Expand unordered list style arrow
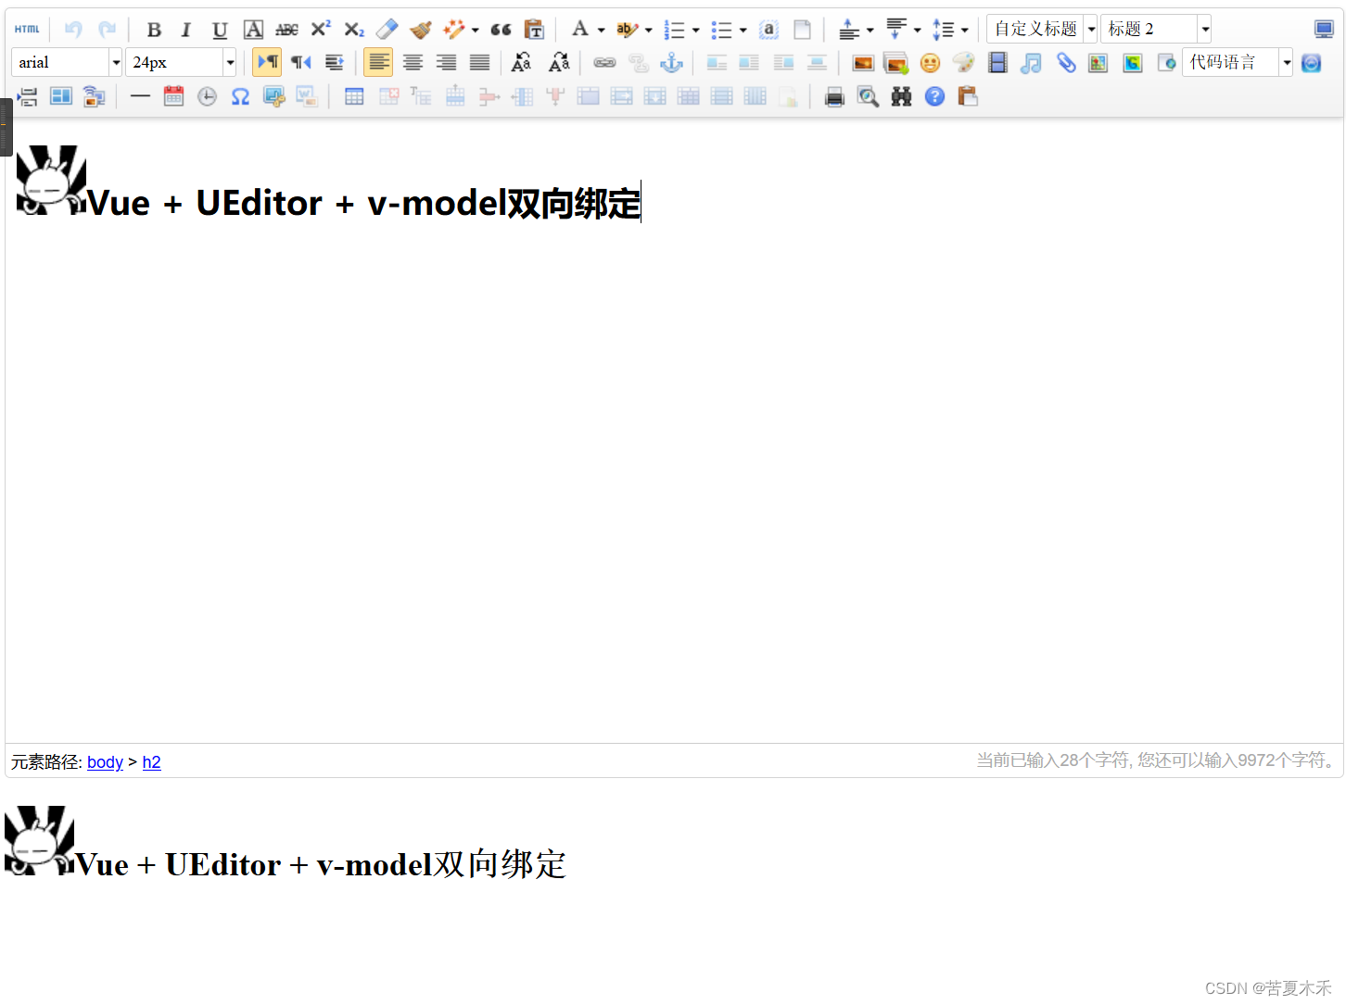 pos(743,31)
